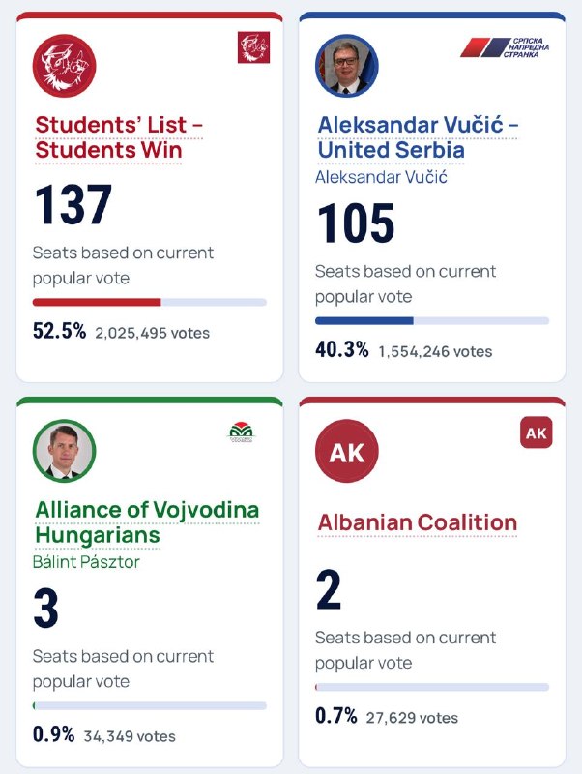This screenshot has width=582, height=774.
Task: Select the Bálint Pásztor candidate name
Action: (86, 562)
